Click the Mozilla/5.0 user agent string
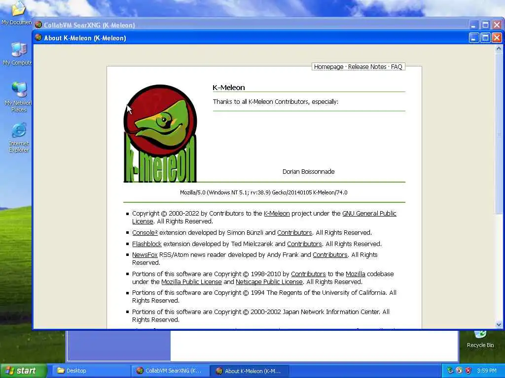This screenshot has height=378, width=505. pyautogui.click(x=264, y=192)
